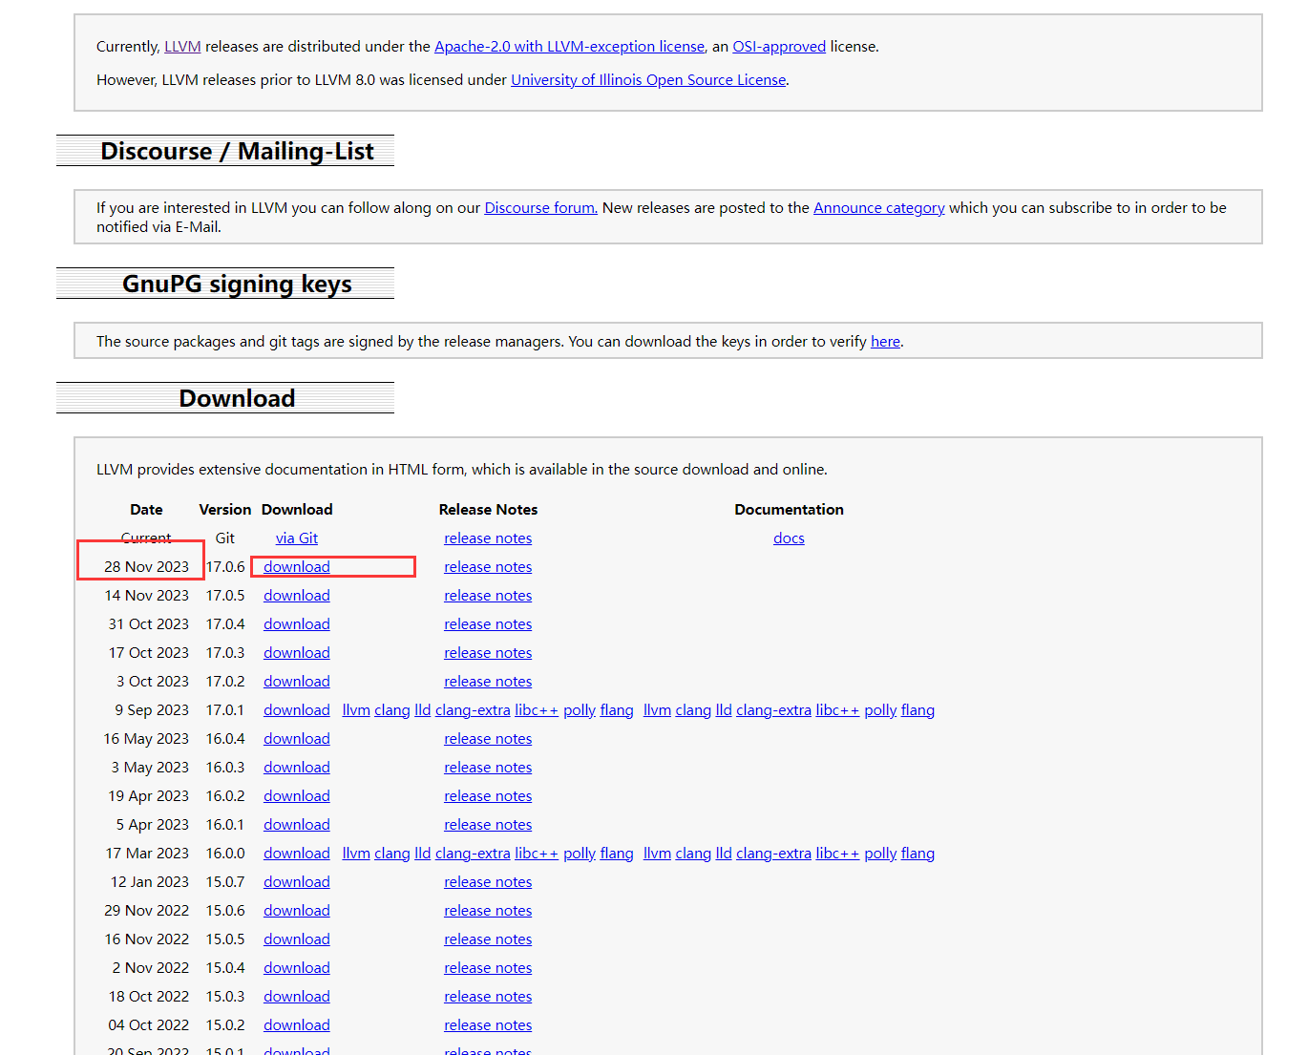
Task: Open 17.0.1 clang-extra release notes link
Action: coord(473,710)
